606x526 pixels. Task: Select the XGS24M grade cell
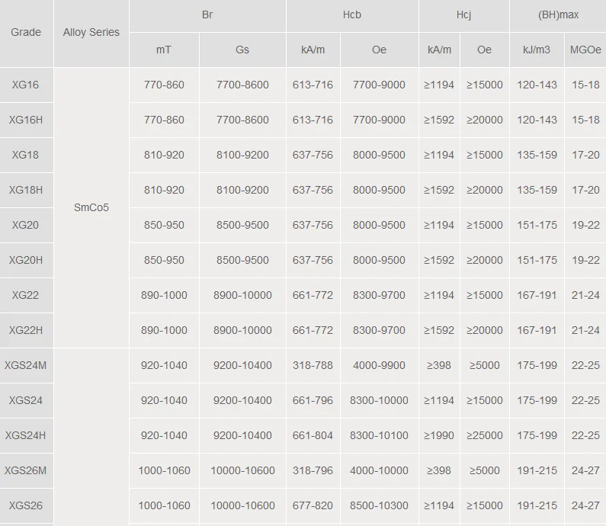point(26,365)
